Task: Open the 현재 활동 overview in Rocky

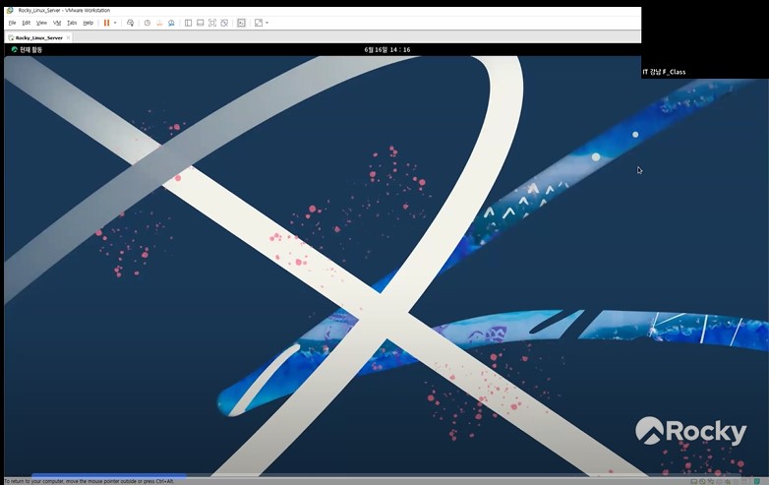Action: coord(27,49)
